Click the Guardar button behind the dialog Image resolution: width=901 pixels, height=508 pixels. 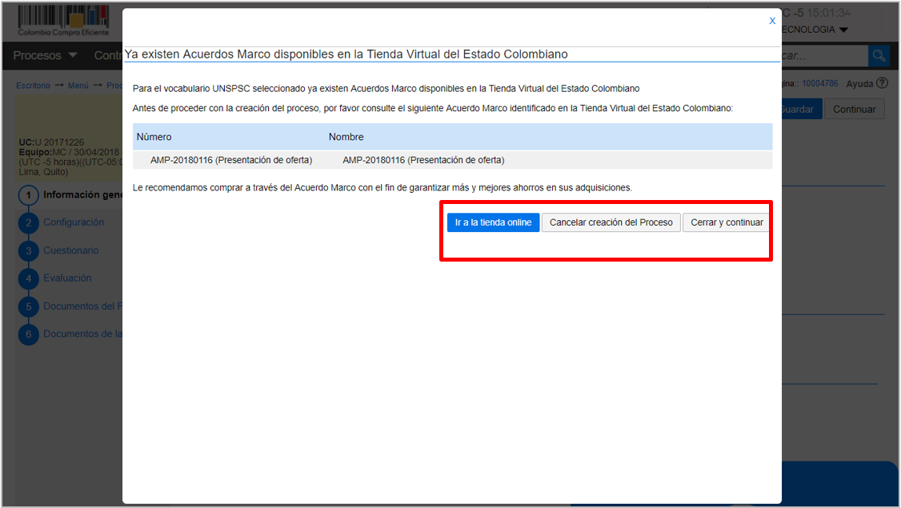(800, 109)
